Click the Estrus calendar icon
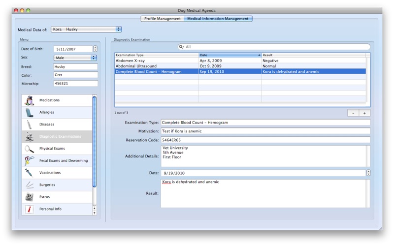Screen dimensions: 394x246 click(29, 197)
